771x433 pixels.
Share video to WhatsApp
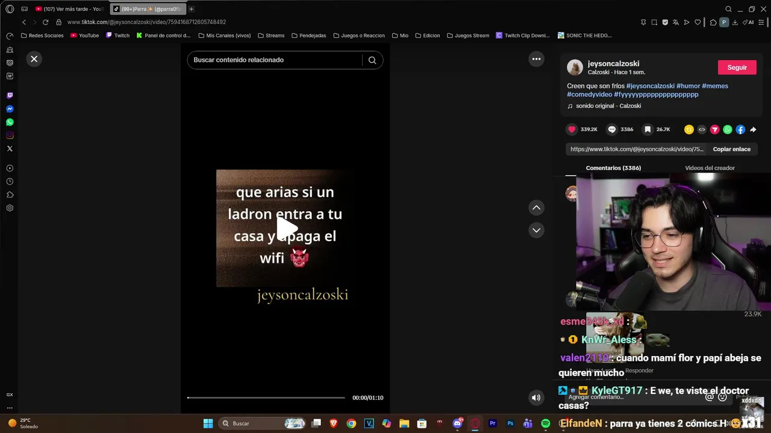[x=728, y=129]
